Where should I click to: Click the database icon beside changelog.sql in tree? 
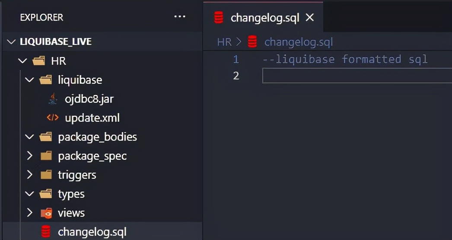(x=46, y=232)
